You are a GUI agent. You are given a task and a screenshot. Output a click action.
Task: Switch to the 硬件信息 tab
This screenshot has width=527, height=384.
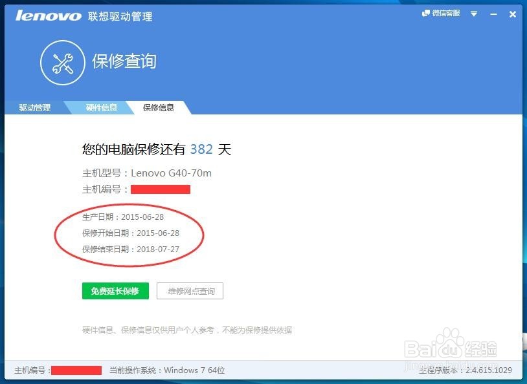[102, 107]
